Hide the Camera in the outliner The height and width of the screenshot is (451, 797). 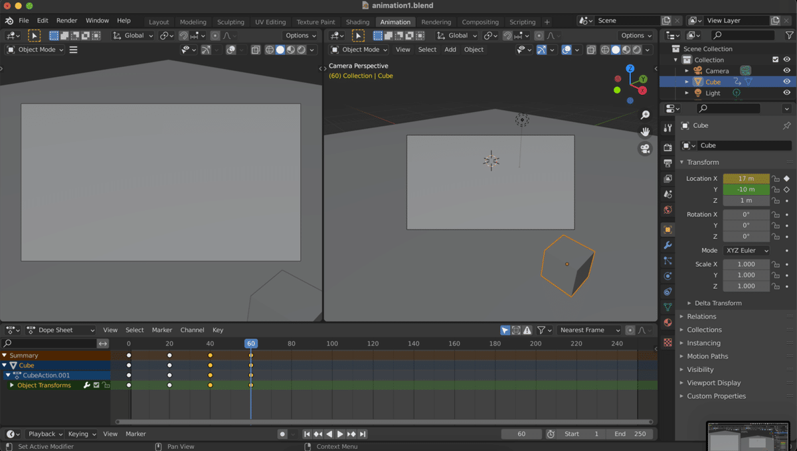click(786, 71)
